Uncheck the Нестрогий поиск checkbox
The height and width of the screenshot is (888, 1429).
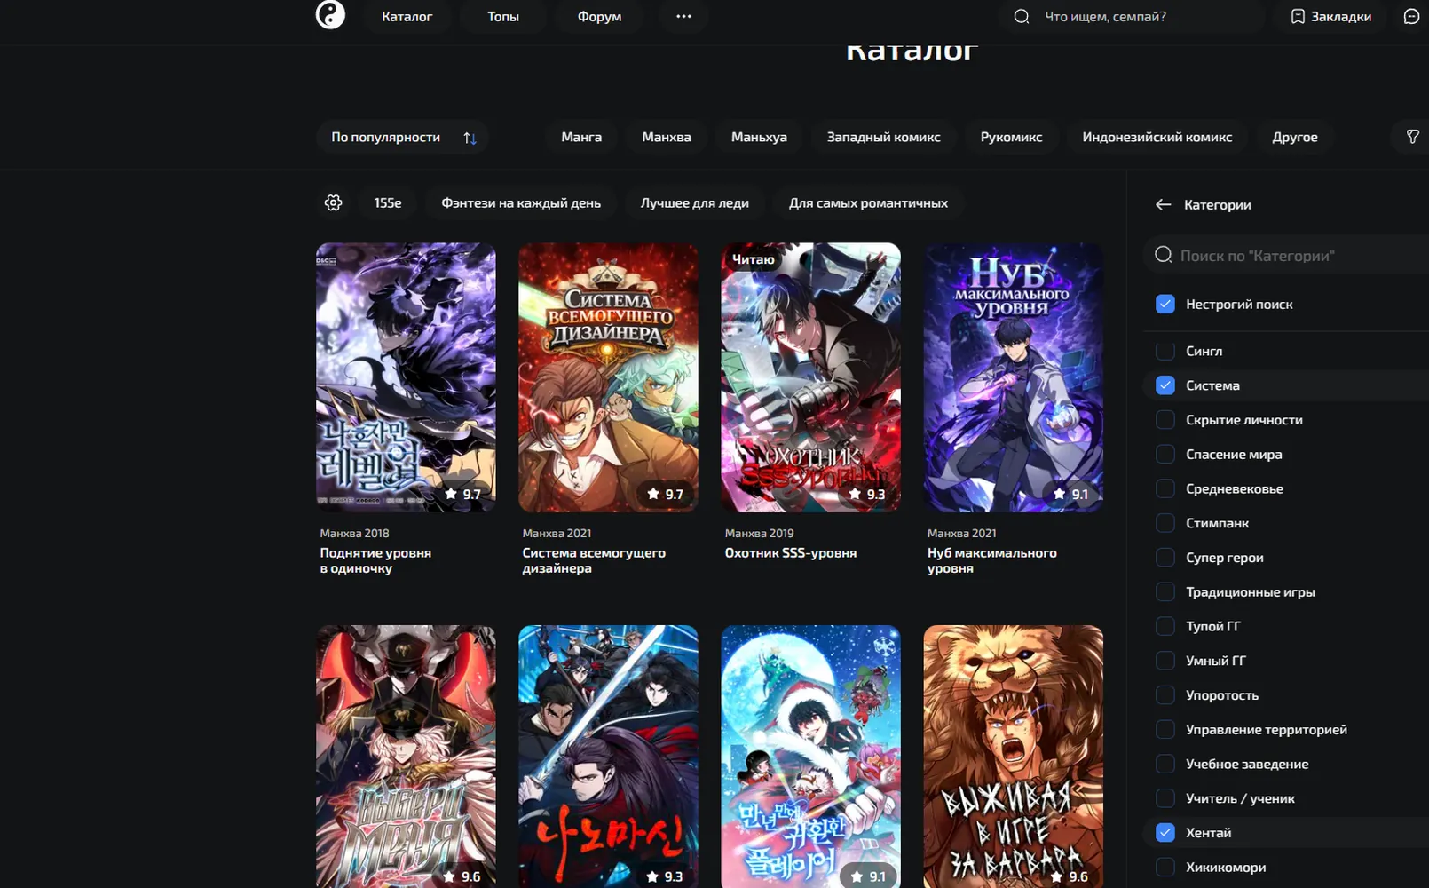click(x=1165, y=304)
